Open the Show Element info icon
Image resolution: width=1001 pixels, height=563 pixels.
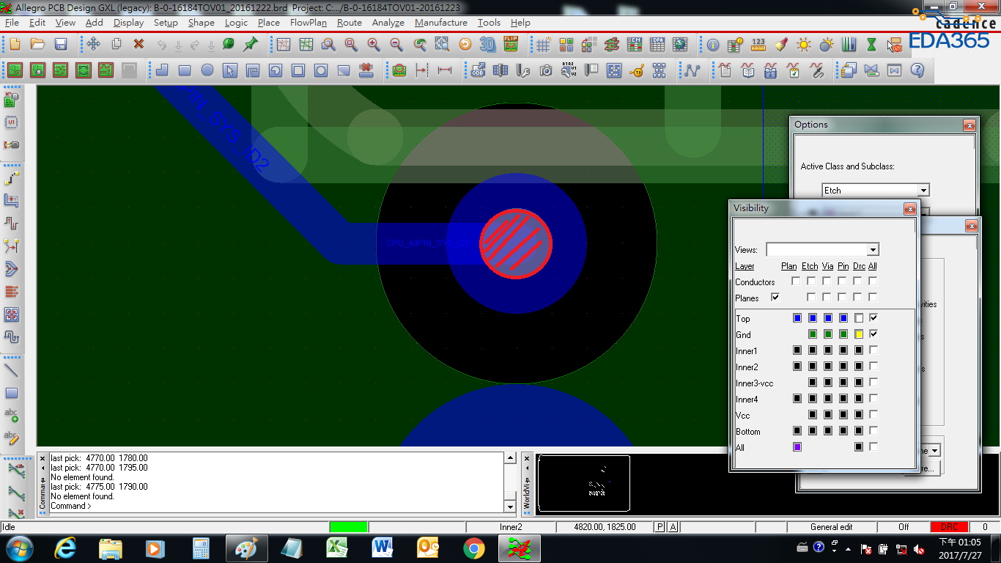coord(712,45)
